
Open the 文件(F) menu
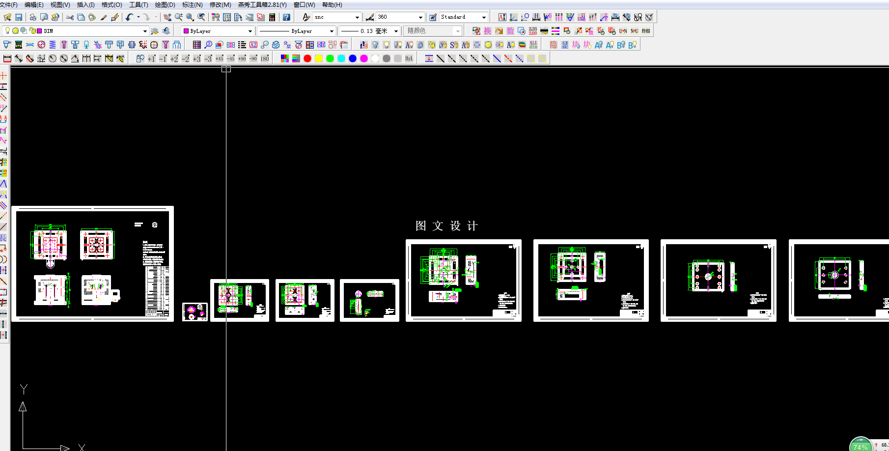(8, 5)
